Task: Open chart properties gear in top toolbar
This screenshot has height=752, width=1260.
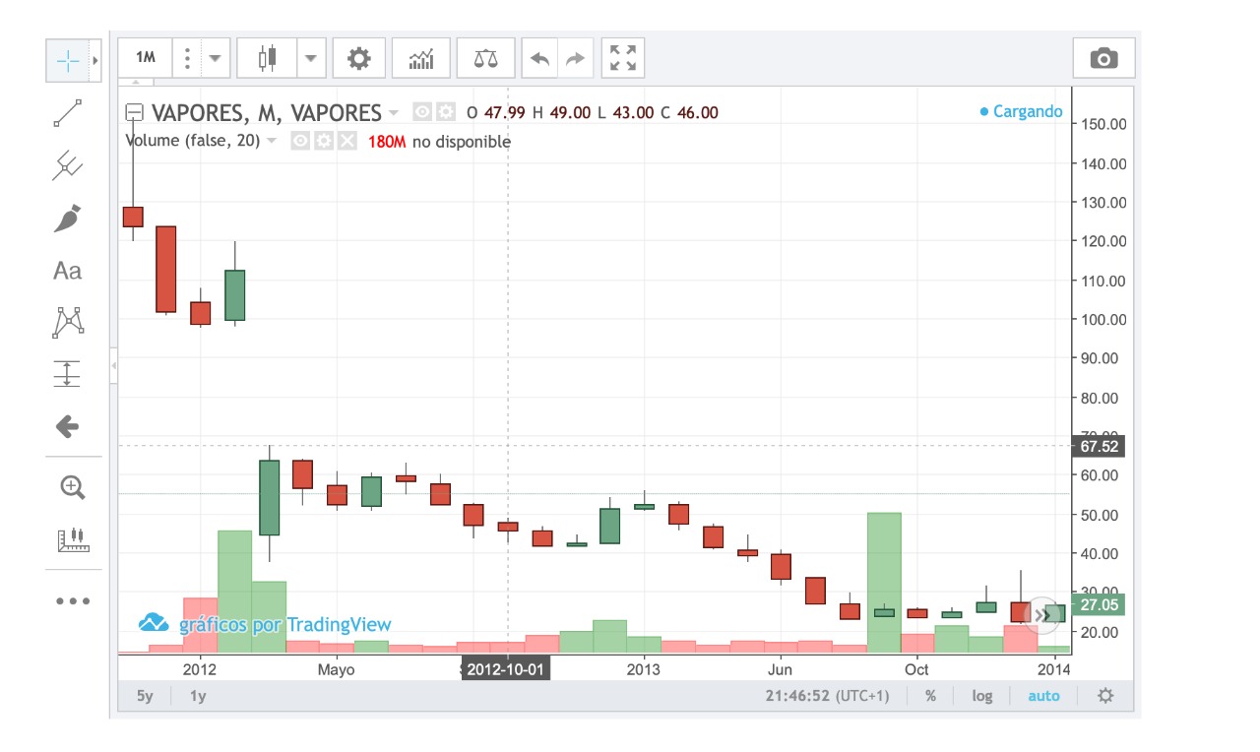Action: click(358, 59)
